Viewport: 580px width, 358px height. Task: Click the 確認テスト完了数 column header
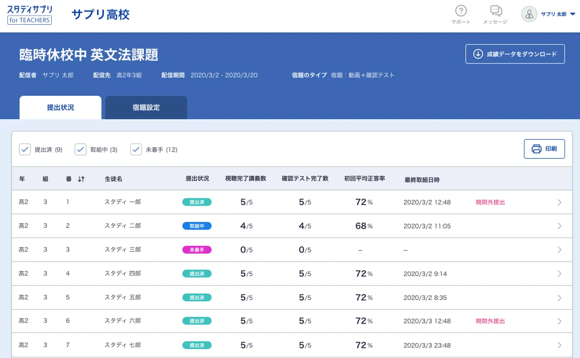pos(305,179)
